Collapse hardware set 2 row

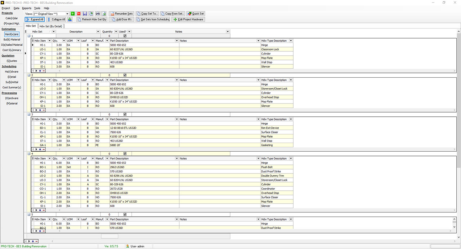[29, 75]
